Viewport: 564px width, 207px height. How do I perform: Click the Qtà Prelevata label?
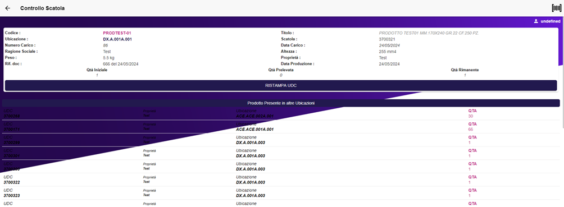[281, 70]
